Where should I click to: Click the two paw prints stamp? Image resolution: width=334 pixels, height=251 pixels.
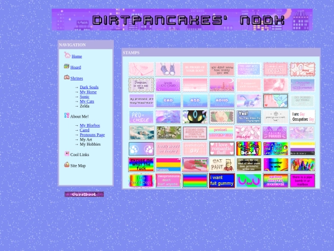(x=141, y=149)
